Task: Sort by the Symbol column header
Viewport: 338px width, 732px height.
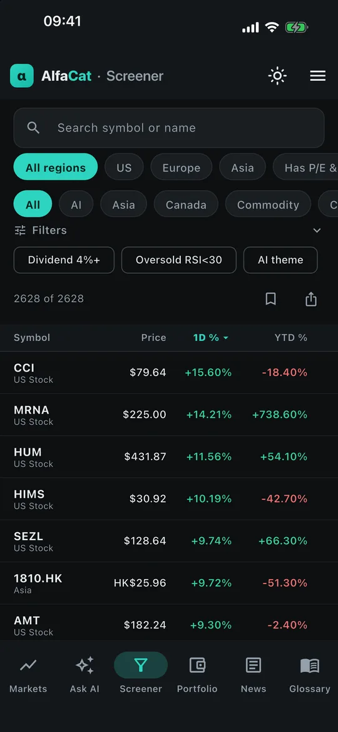Action: point(32,338)
